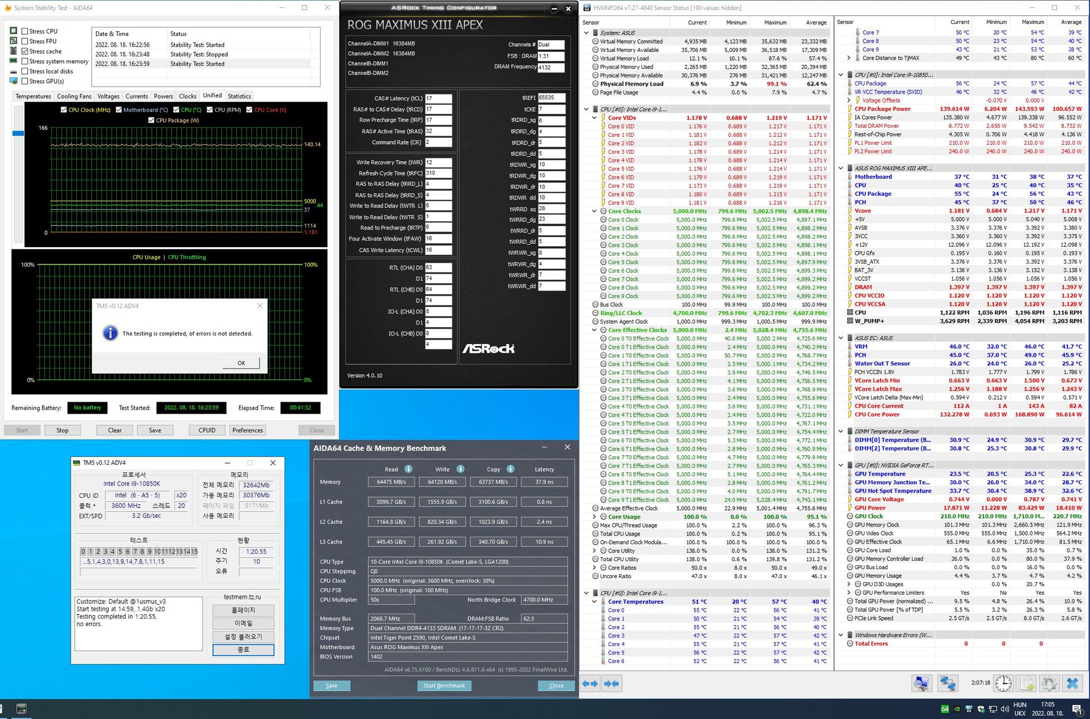Image resolution: width=1090 pixels, height=719 pixels.
Task: Open Preferences in System Stability Test
Action: (248, 430)
